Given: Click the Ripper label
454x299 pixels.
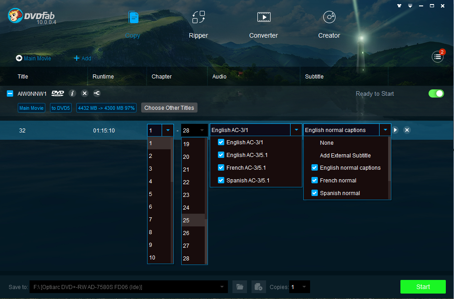Looking at the screenshot, I should click(x=198, y=35).
